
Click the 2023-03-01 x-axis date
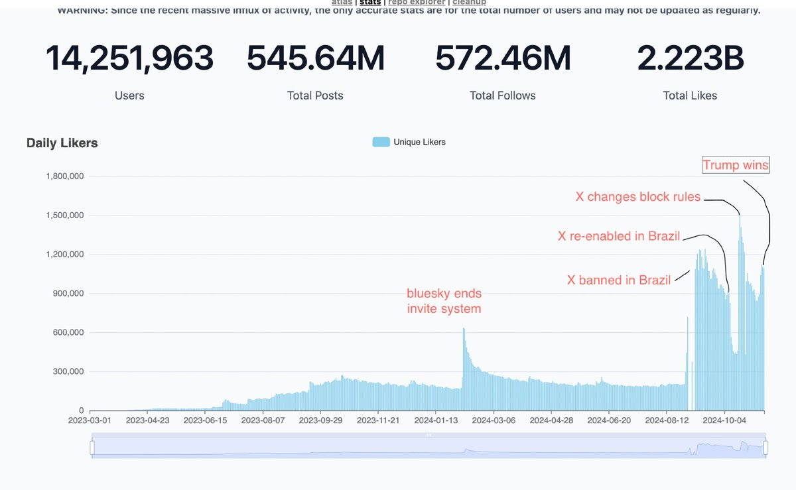pos(90,420)
